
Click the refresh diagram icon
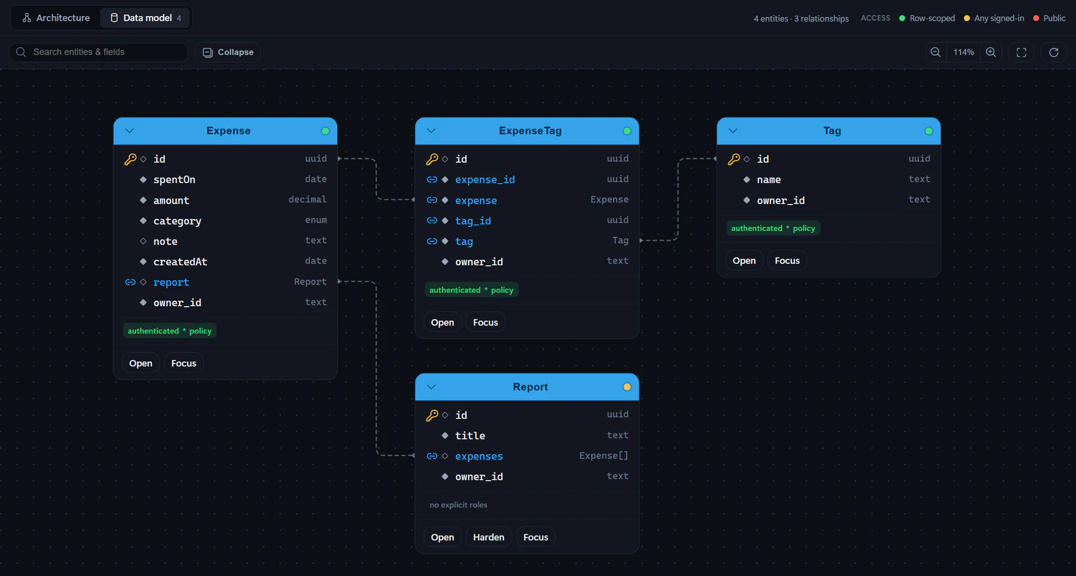[1054, 52]
